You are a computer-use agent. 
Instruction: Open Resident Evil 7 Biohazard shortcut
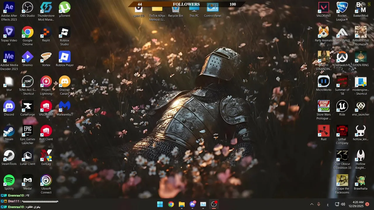point(361,36)
